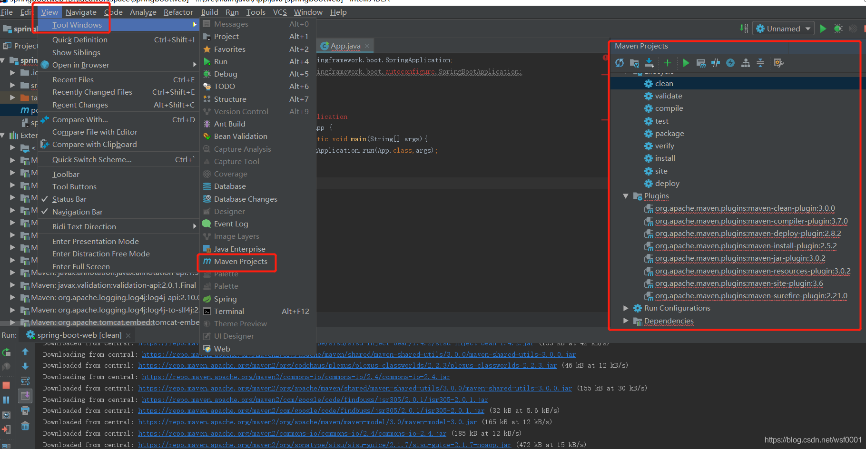Click Quick Definition menu item

(x=118, y=39)
